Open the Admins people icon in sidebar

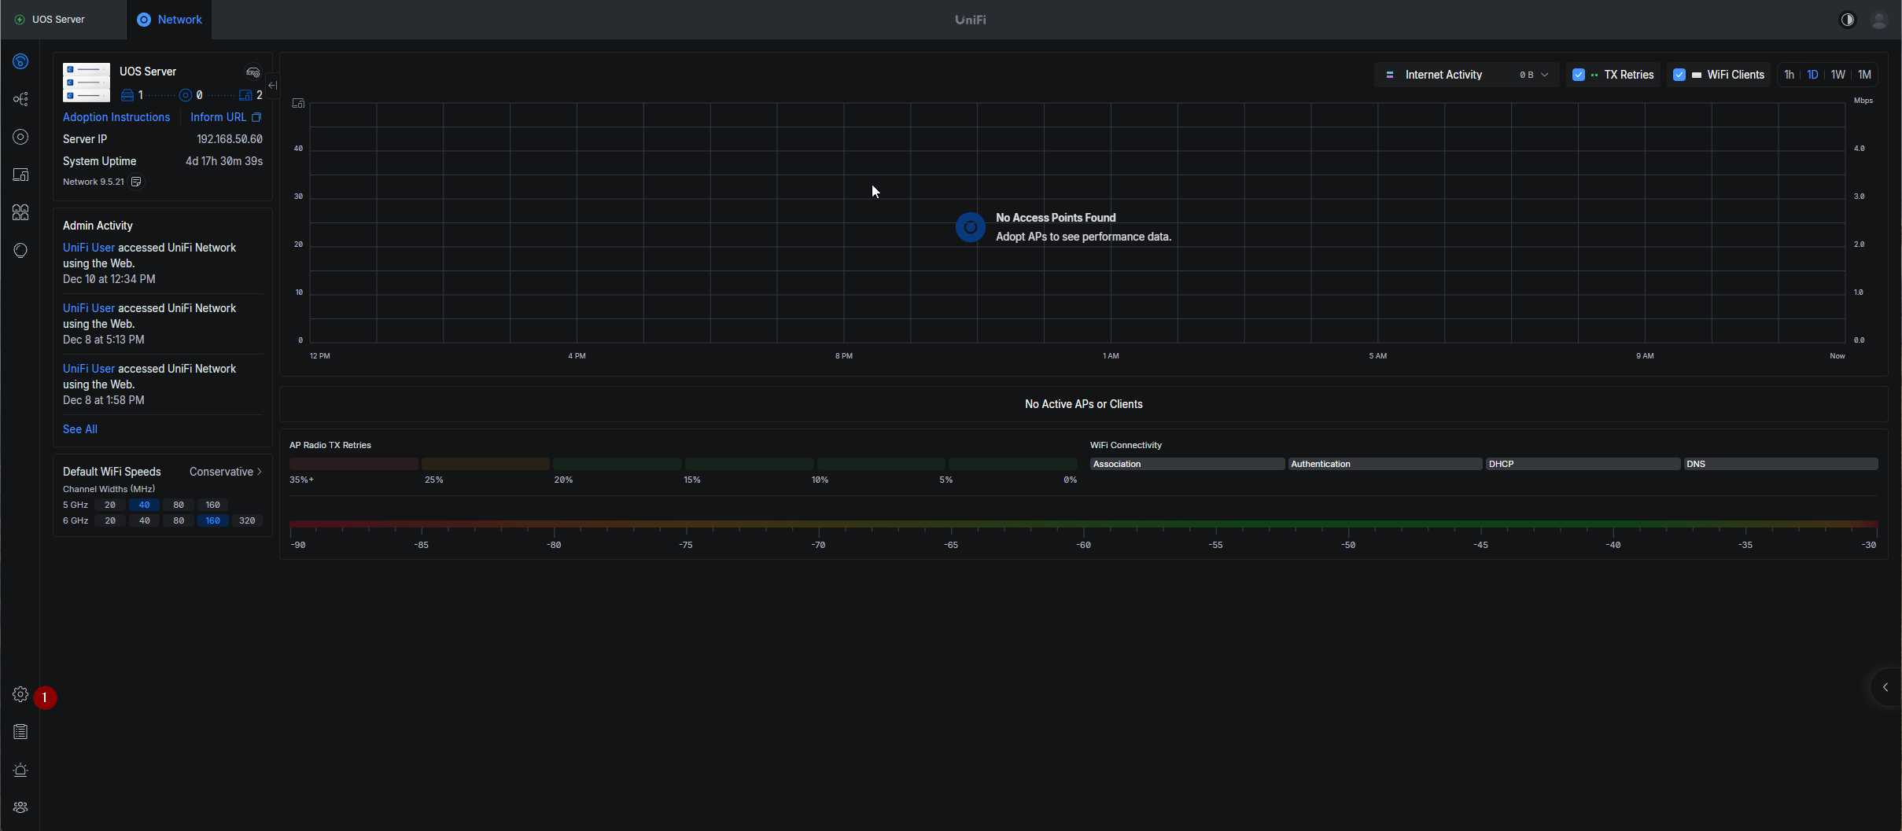(x=20, y=807)
